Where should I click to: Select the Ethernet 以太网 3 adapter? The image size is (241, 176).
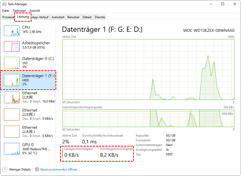(x=29, y=131)
